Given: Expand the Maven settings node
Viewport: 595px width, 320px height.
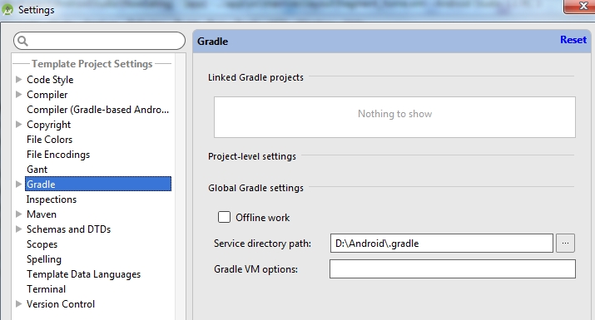Looking at the screenshot, I should [x=18, y=214].
